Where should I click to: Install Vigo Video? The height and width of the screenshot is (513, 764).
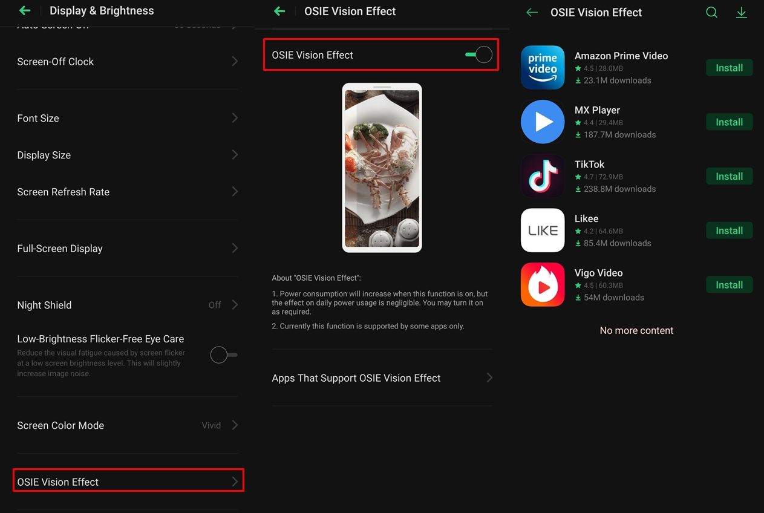(729, 285)
